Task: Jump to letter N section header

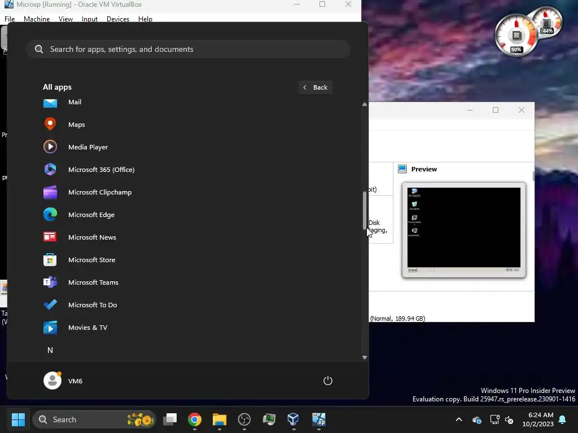Action: point(50,350)
